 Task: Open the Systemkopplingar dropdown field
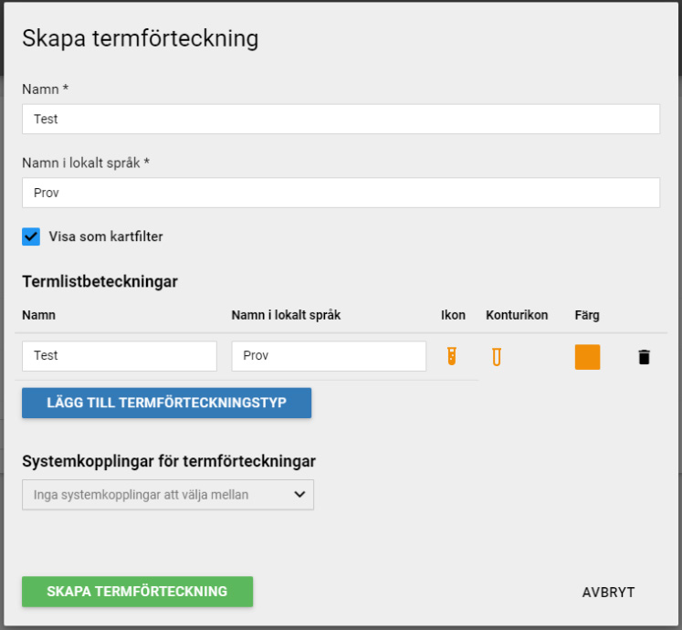click(168, 495)
